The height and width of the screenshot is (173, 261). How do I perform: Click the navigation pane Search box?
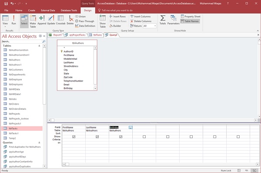[x=22, y=41]
